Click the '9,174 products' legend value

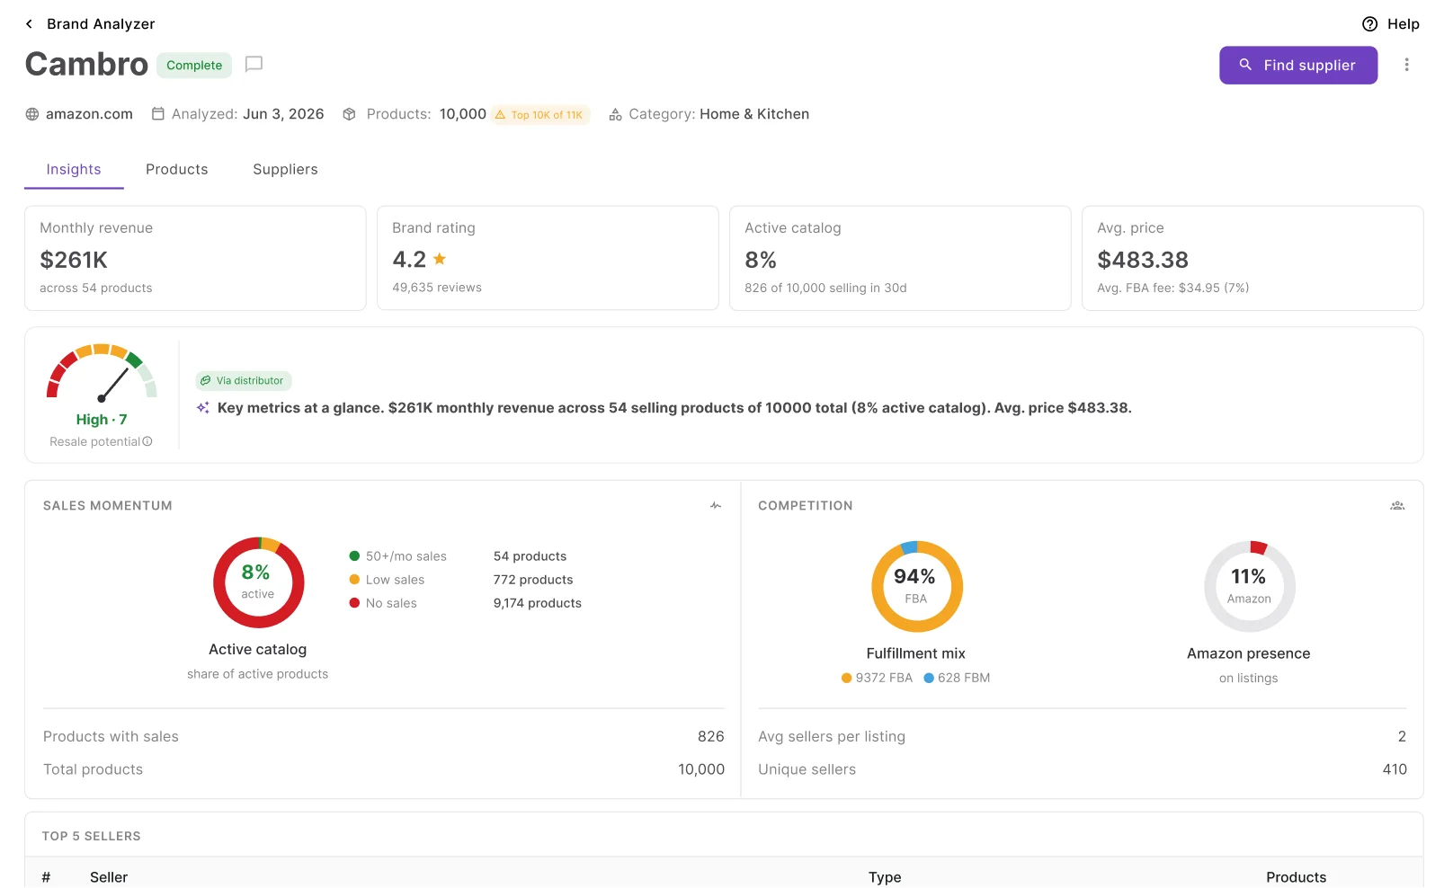point(537,603)
